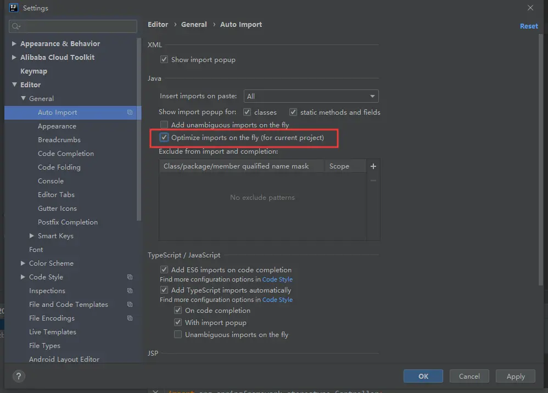Viewport: 548px width, 393px height.
Task: Collapse the Editor tree node
Action: coord(14,85)
